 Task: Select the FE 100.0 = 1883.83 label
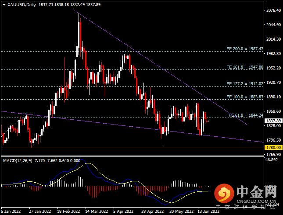(245, 97)
